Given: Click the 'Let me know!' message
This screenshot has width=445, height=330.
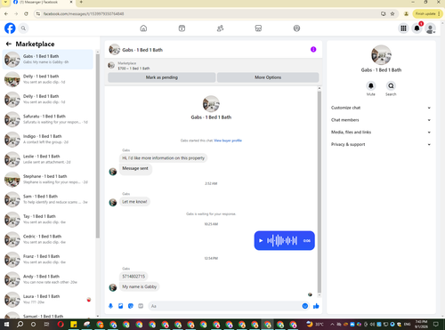Looking at the screenshot, I should [x=134, y=202].
